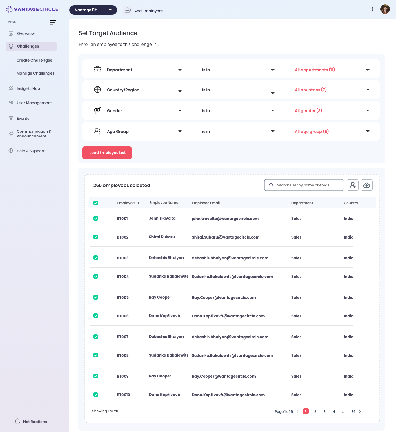Image resolution: width=396 pixels, height=432 pixels.
Task: Click the profile avatar picture
Action: pos(385,9)
